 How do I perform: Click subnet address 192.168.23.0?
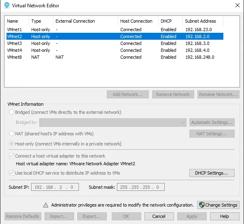pyautogui.click(x=199, y=30)
